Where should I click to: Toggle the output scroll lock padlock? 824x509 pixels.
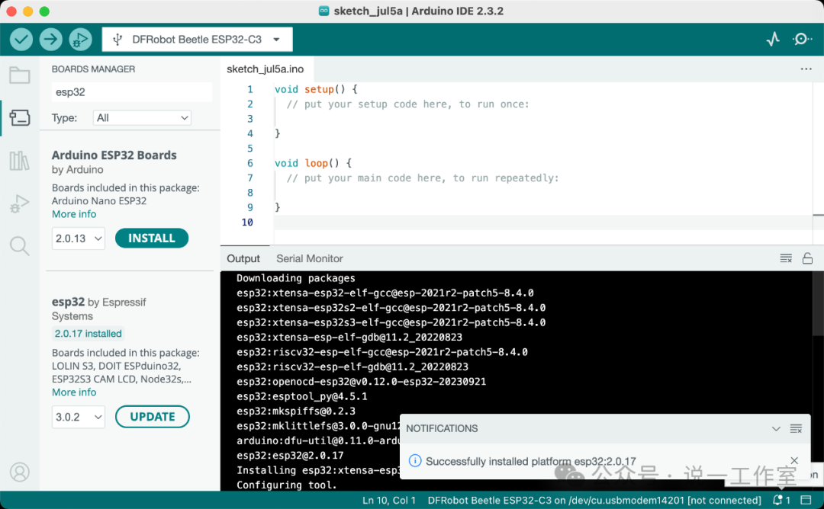coord(808,258)
